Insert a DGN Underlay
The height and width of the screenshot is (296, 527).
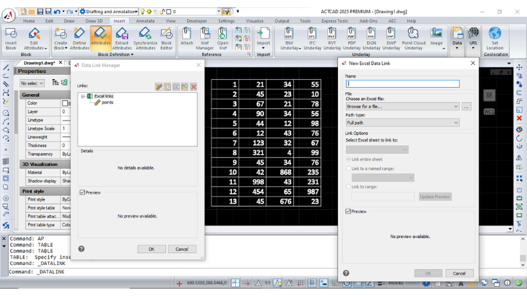click(371, 39)
